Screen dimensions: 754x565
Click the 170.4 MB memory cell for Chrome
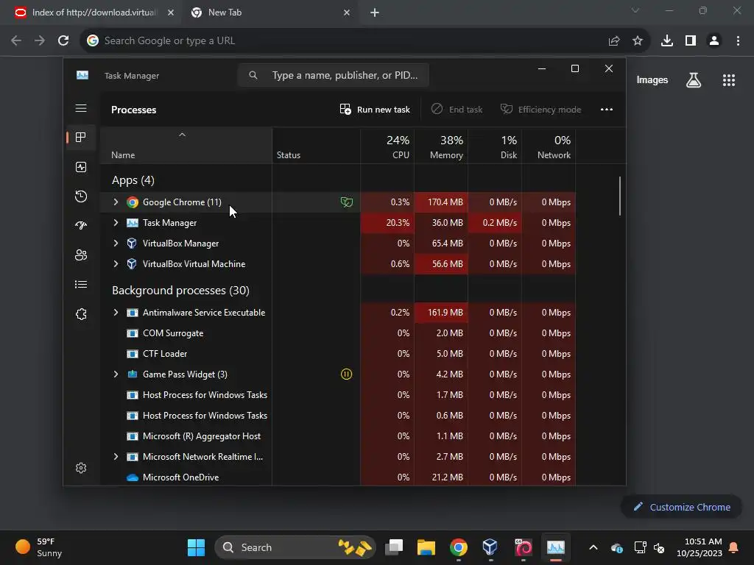point(442,202)
